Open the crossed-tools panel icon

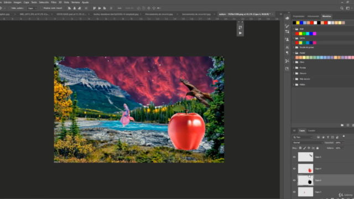pos(287,61)
